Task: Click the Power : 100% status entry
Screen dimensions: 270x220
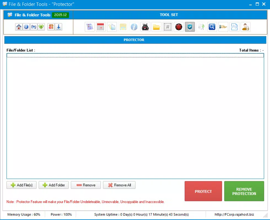Action: (61, 215)
